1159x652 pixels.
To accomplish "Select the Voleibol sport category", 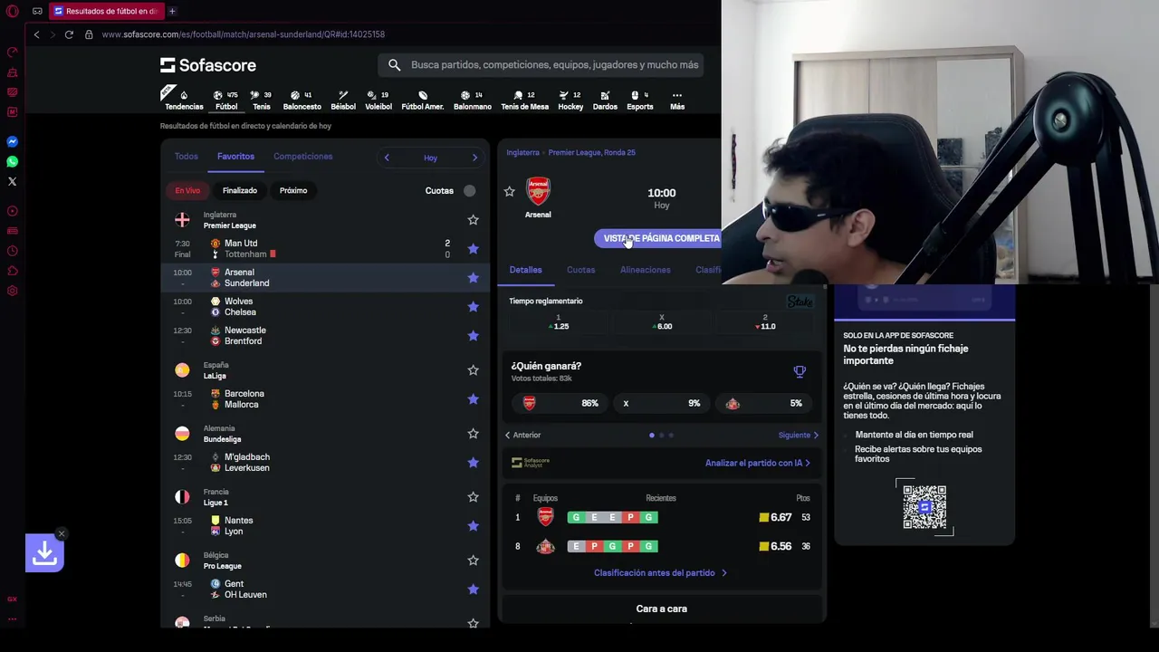I will (x=378, y=100).
